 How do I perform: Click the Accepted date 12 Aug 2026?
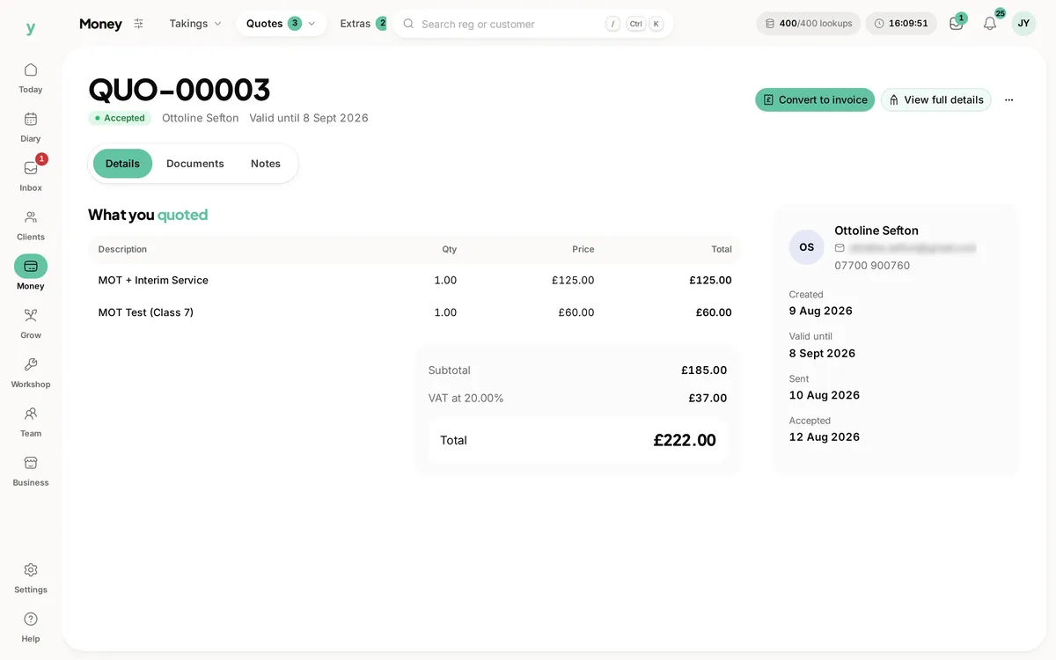click(x=825, y=437)
